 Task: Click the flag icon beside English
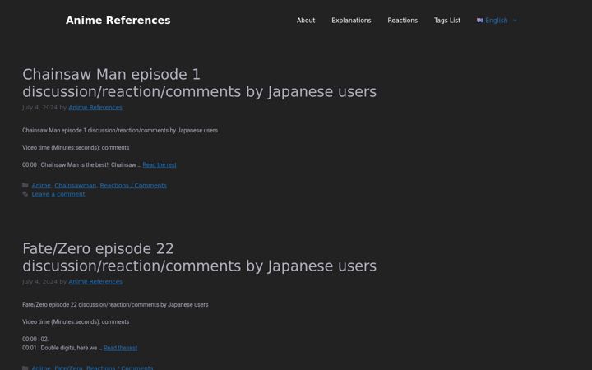[480, 21]
